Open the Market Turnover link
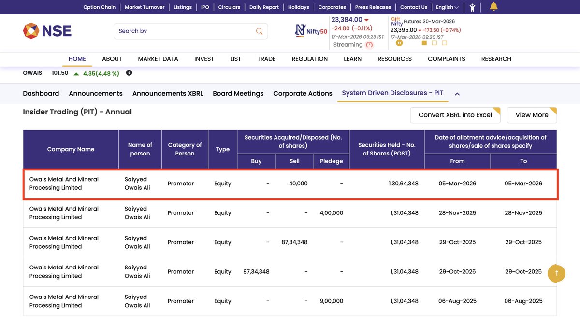This screenshot has width=580, height=325. click(x=145, y=7)
